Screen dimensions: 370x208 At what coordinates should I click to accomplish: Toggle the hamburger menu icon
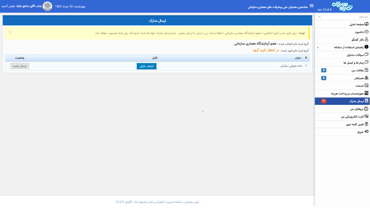coord(312,6)
